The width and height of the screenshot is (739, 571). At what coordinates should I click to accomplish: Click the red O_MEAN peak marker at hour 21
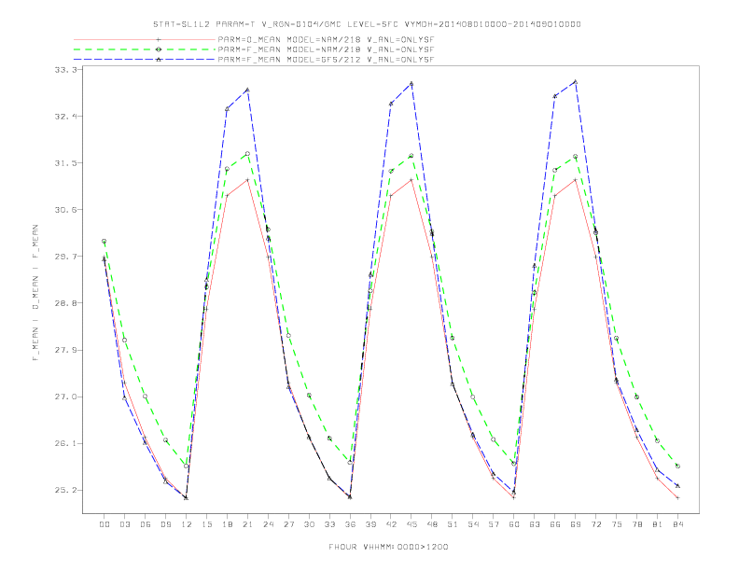click(247, 179)
